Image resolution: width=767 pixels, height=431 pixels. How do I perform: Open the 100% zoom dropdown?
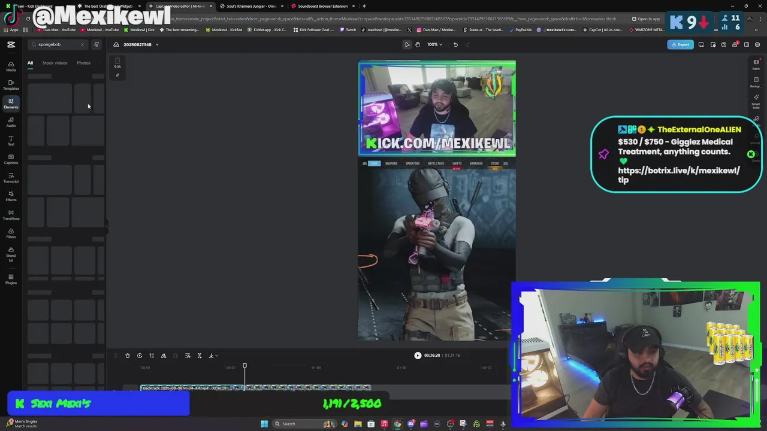click(434, 44)
